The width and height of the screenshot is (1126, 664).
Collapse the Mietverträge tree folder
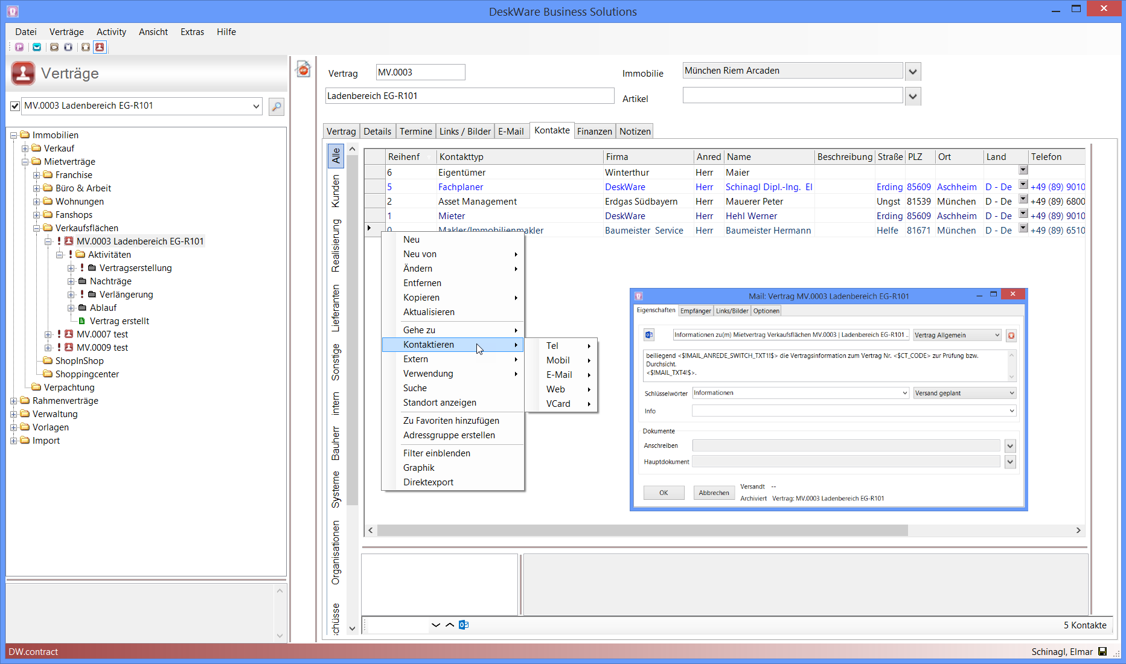tap(25, 162)
